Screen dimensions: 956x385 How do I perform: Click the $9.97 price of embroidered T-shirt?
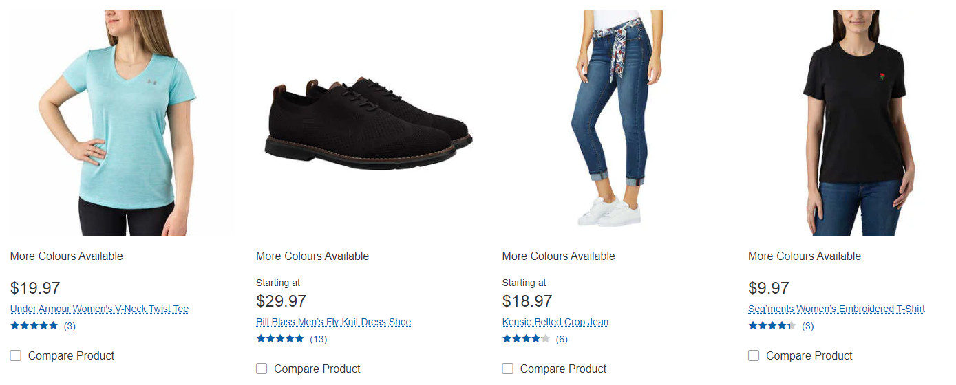(769, 288)
